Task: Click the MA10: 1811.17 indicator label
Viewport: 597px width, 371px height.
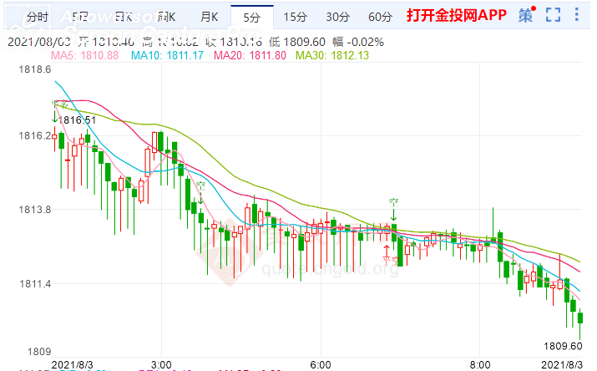Action: 167,56
